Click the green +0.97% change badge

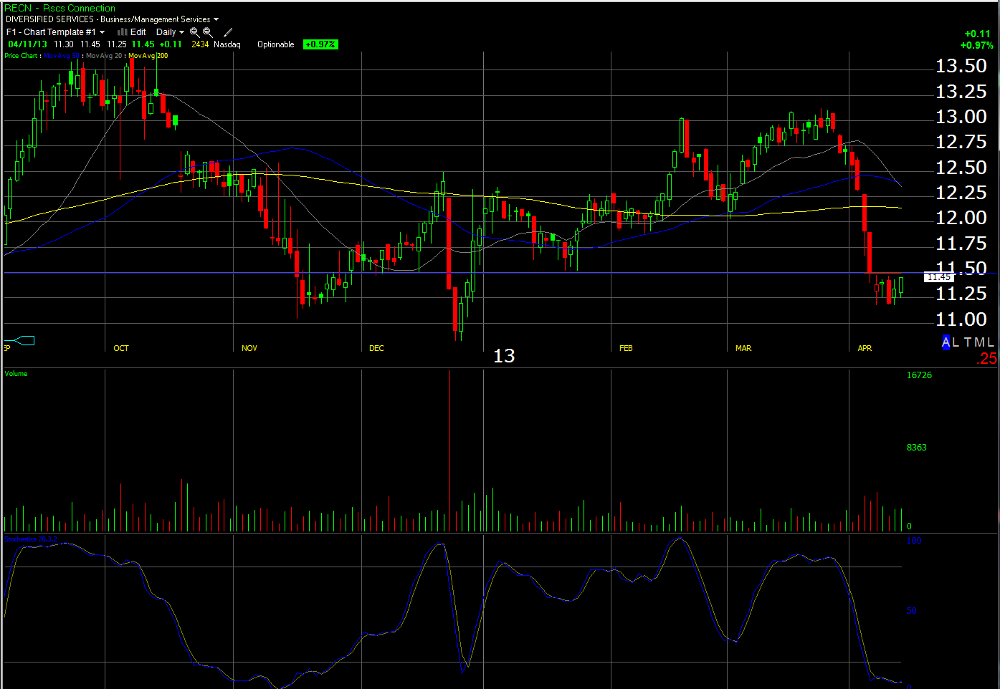[x=320, y=44]
